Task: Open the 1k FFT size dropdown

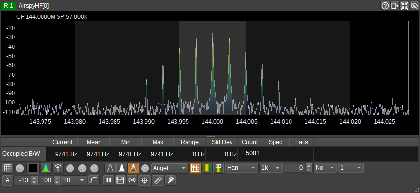Action: point(271,168)
